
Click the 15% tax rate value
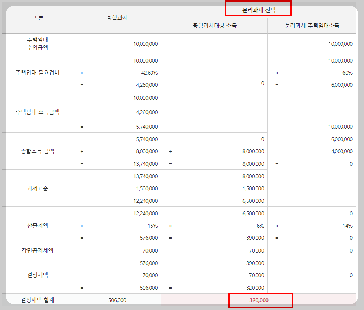(153, 226)
